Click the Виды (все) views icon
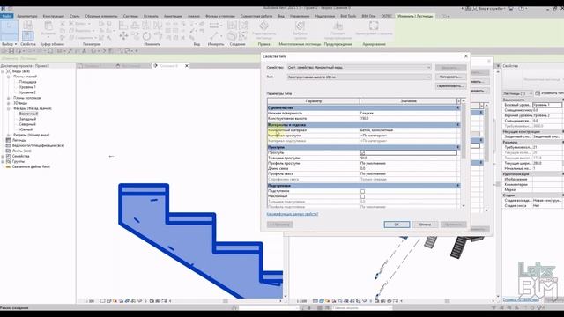 (x=9, y=71)
